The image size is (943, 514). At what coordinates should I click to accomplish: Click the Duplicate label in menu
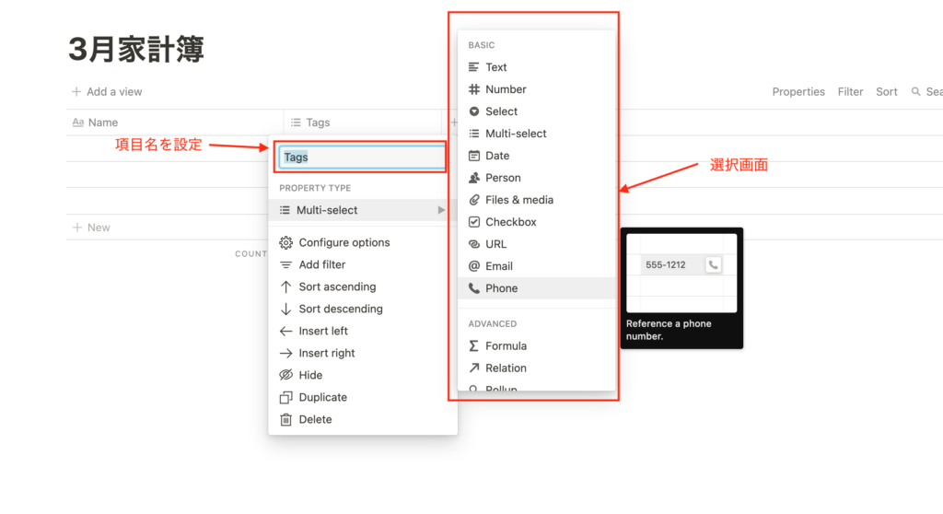pyautogui.click(x=323, y=397)
